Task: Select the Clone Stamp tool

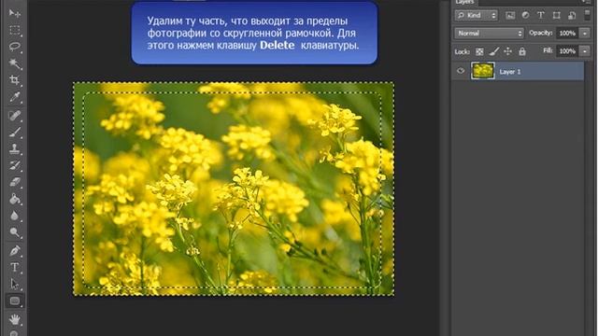Action: click(15, 148)
